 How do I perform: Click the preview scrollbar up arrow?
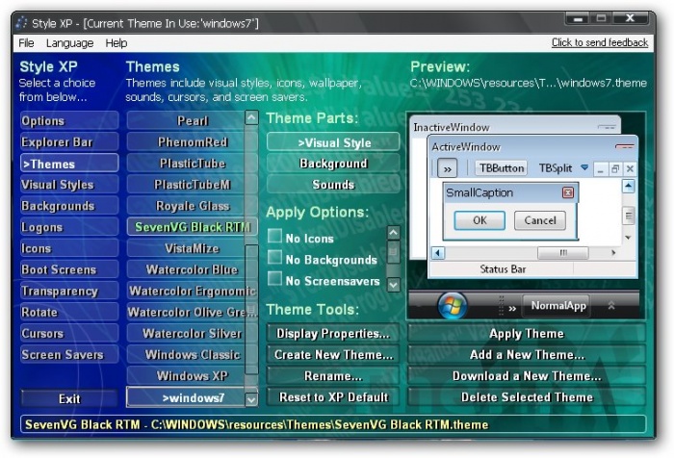click(x=629, y=187)
